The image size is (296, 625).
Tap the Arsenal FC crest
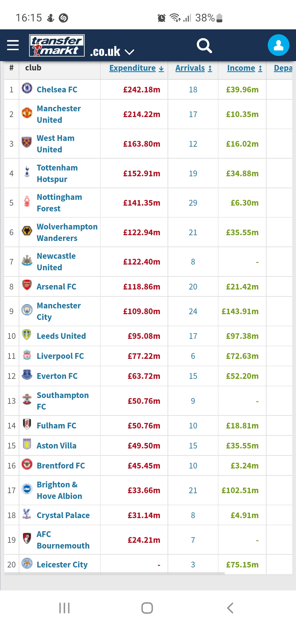[x=27, y=285]
